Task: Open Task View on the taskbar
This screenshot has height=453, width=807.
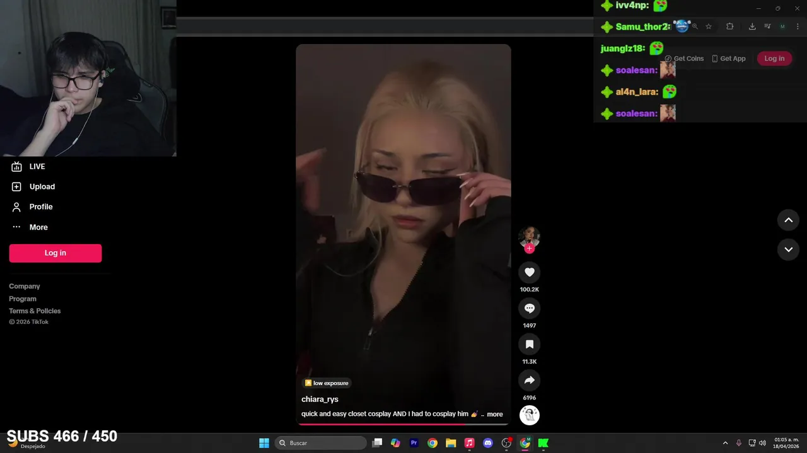Action: pos(377,443)
